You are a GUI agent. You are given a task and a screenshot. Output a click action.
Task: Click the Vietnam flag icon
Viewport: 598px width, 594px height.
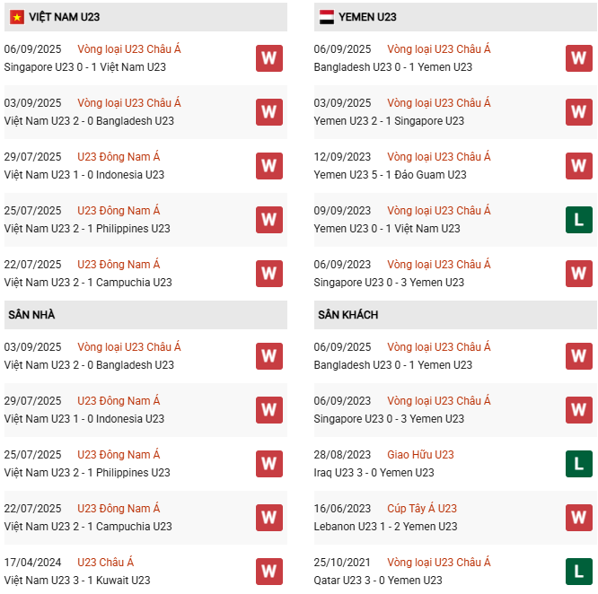17,17
